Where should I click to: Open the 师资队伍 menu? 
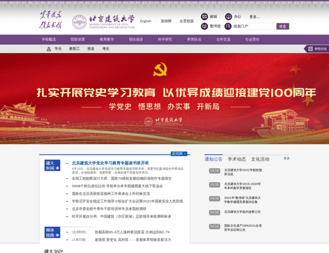(x=194, y=39)
